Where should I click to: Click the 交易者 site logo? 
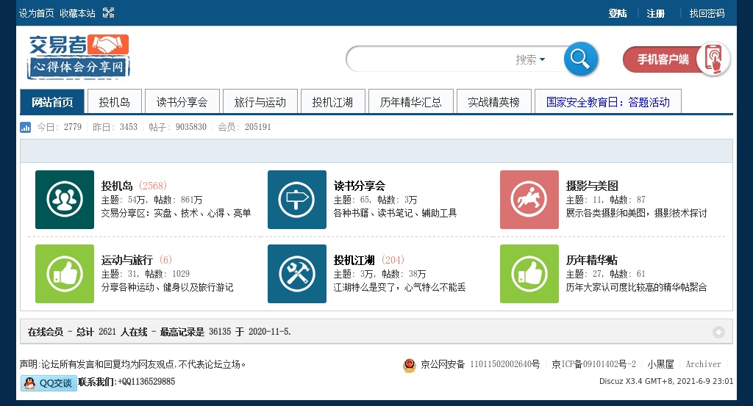pyautogui.click(x=79, y=56)
